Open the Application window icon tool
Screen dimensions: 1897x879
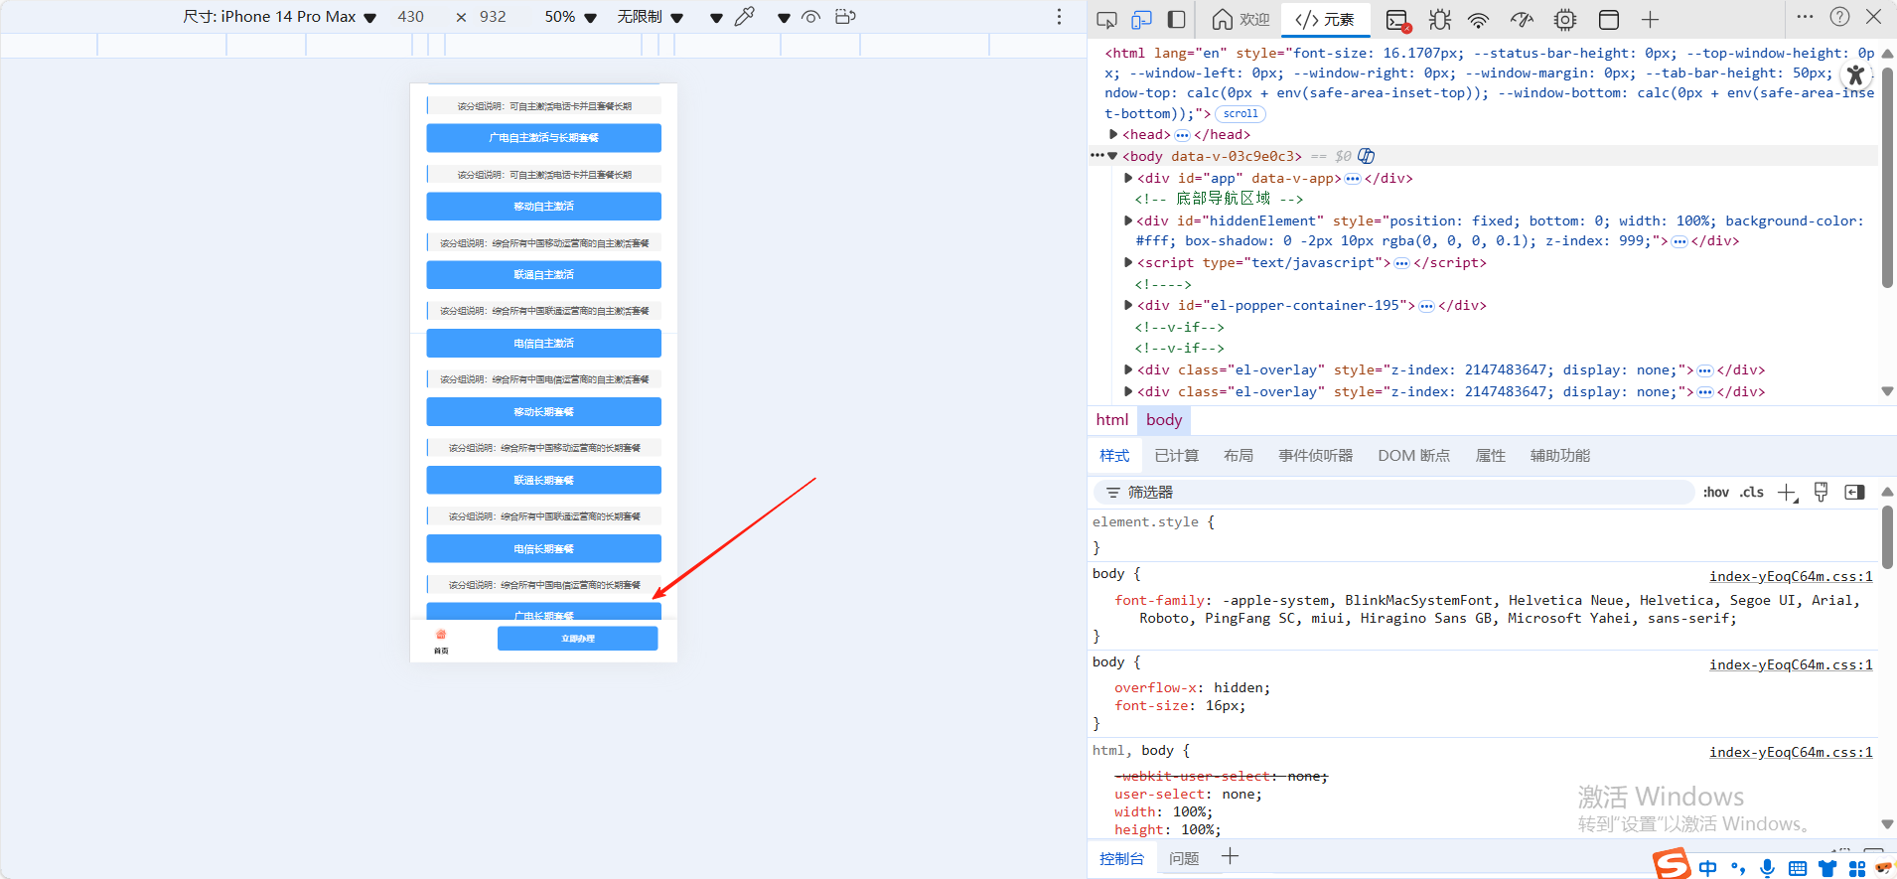1609,19
